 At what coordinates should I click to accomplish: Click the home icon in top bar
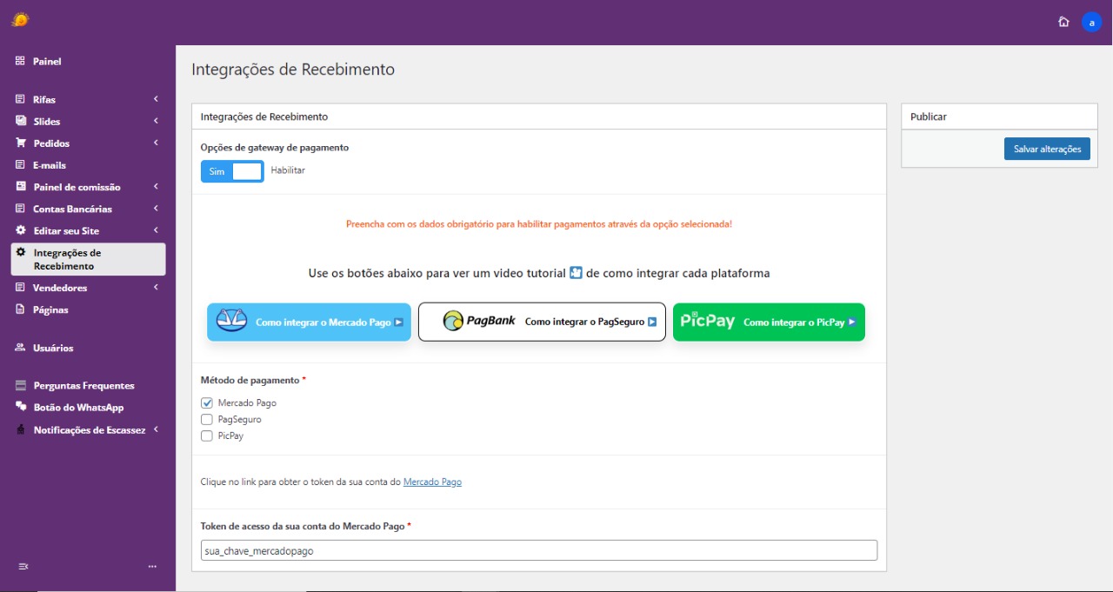click(x=1063, y=22)
